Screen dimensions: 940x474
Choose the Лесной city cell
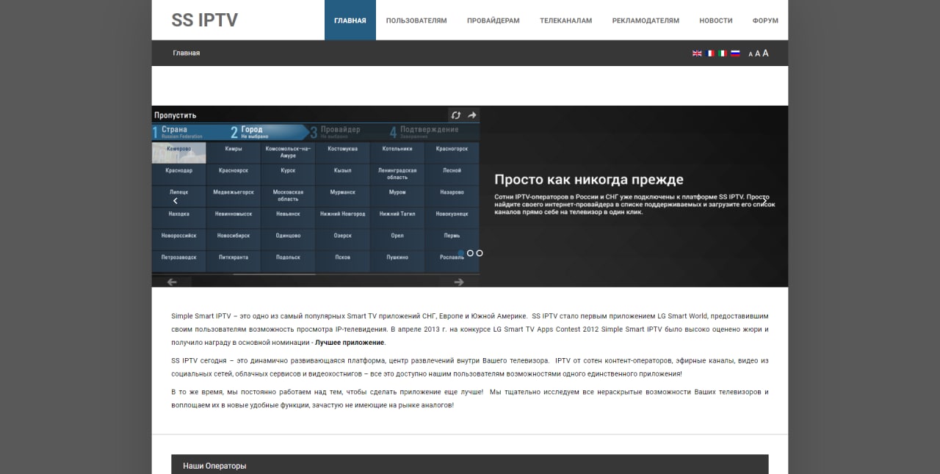(452, 174)
